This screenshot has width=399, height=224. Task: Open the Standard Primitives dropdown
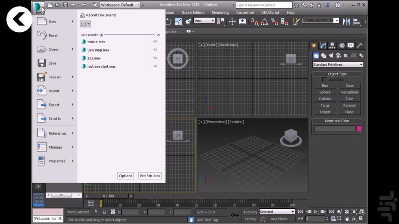point(337,64)
